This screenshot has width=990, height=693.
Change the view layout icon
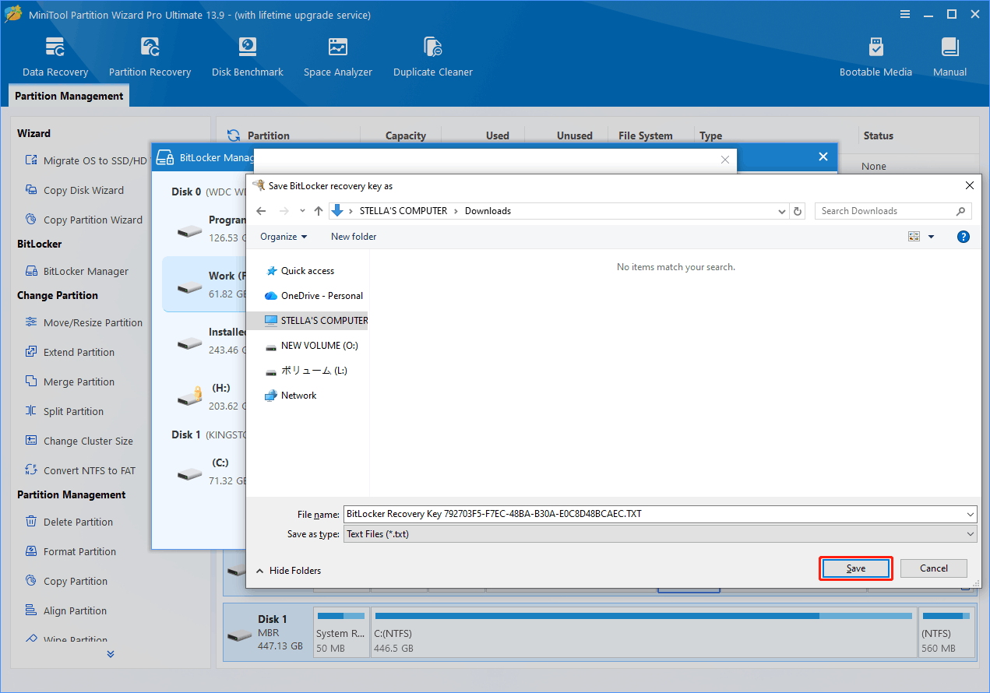[914, 237]
